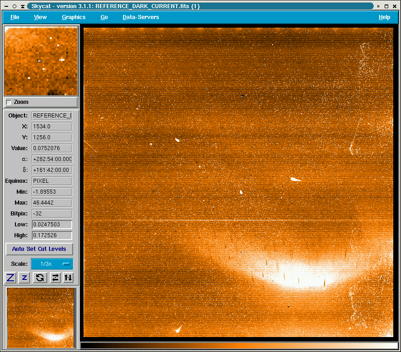
Task: Expand the Graphics menu
Action: [74, 17]
